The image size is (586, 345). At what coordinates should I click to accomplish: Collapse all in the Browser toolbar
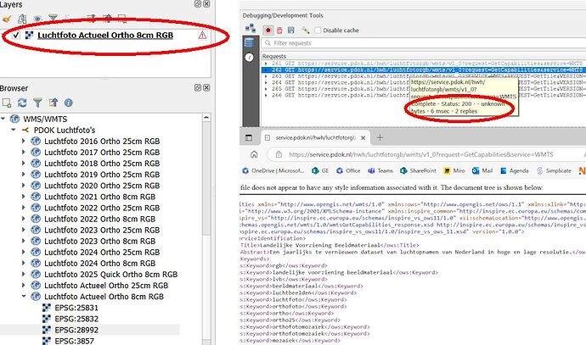[53, 103]
